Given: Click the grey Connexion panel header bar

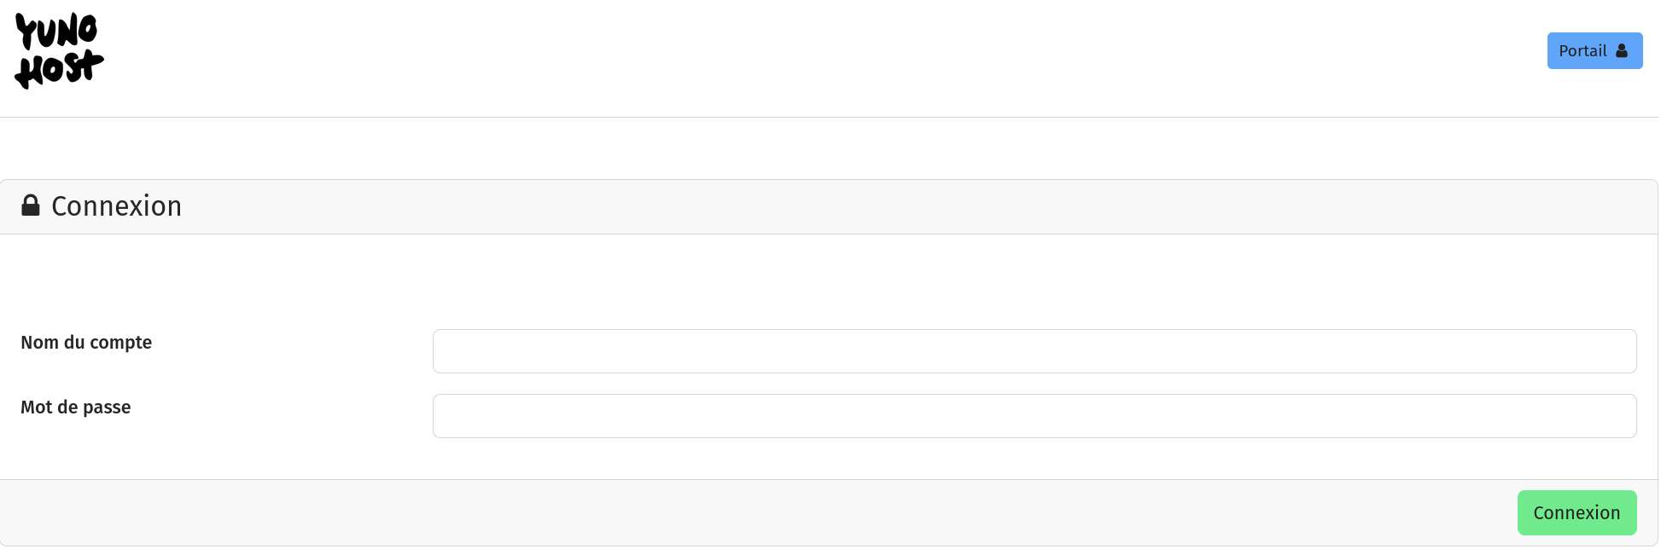Looking at the screenshot, I should (854, 206).
